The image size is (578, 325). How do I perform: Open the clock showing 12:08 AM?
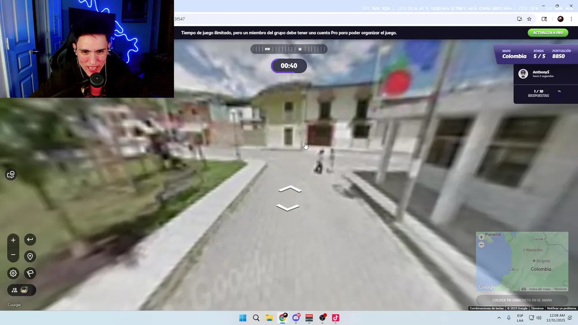click(x=557, y=318)
